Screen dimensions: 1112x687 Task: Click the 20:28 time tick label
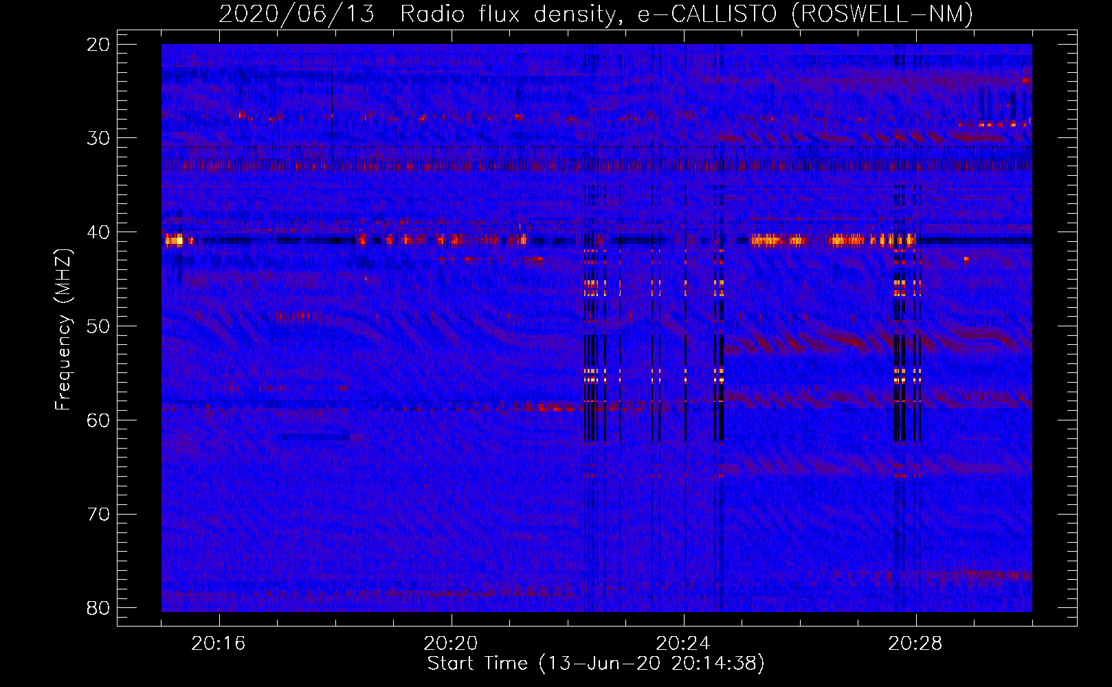[915, 644]
